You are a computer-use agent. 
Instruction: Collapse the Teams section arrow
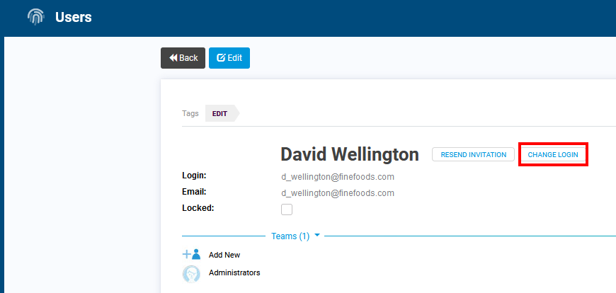(317, 236)
